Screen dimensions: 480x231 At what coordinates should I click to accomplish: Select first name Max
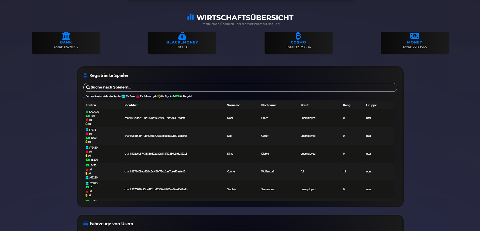230,136
